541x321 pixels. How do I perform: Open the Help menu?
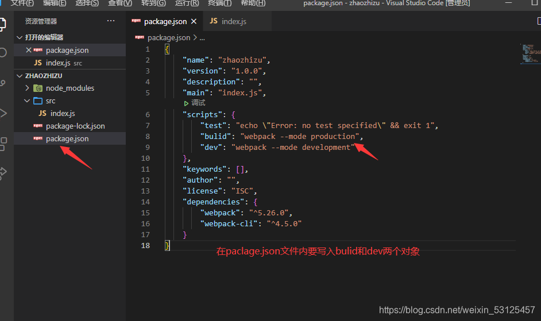click(x=253, y=3)
